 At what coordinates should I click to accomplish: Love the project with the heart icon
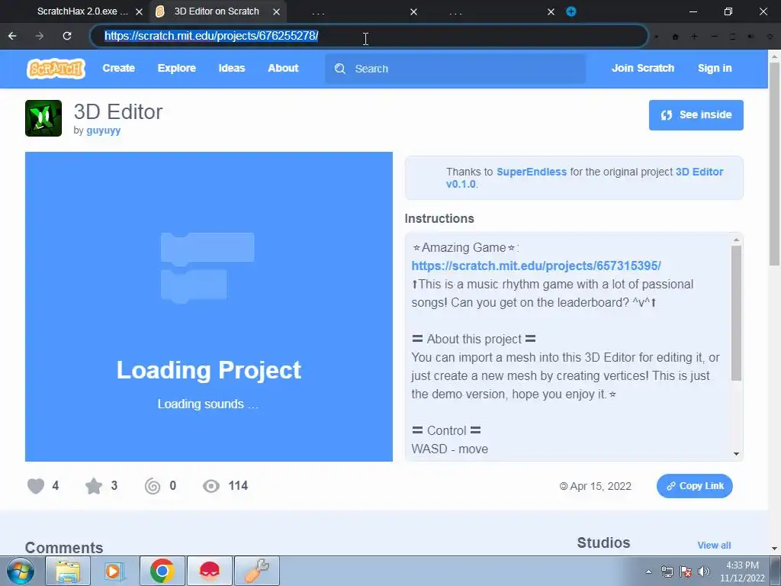[x=36, y=486]
